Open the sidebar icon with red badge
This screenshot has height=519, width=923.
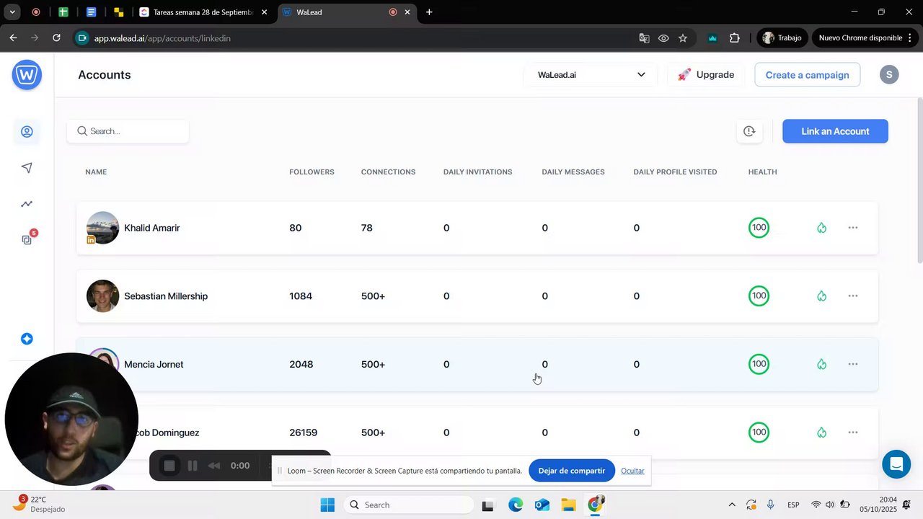pyautogui.click(x=27, y=239)
